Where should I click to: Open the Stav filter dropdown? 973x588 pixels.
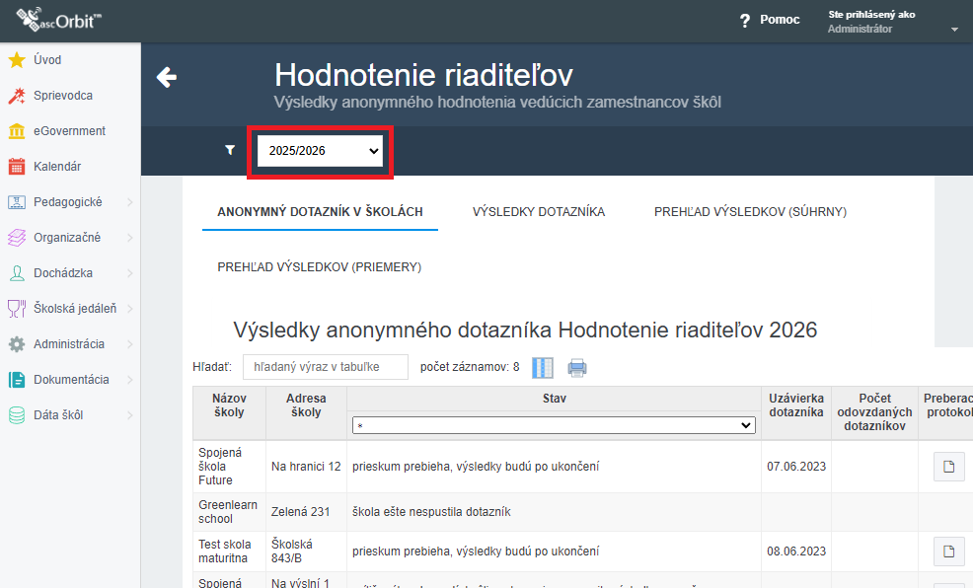coord(554,425)
